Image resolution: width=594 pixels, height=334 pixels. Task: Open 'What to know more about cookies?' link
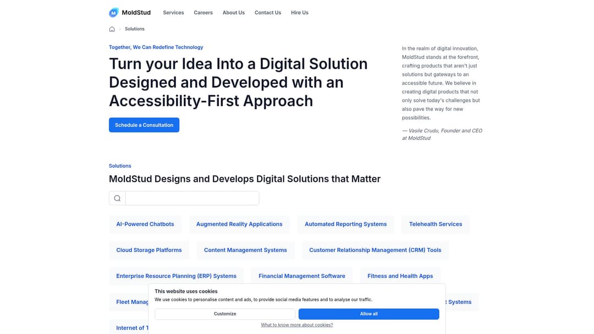(x=297, y=325)
